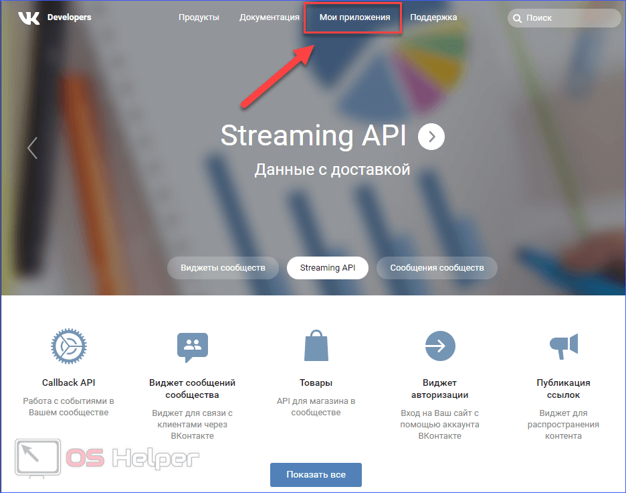Select the Виджеты сообществ slide tab
The image size is (626, 493).
pos(223,267)
